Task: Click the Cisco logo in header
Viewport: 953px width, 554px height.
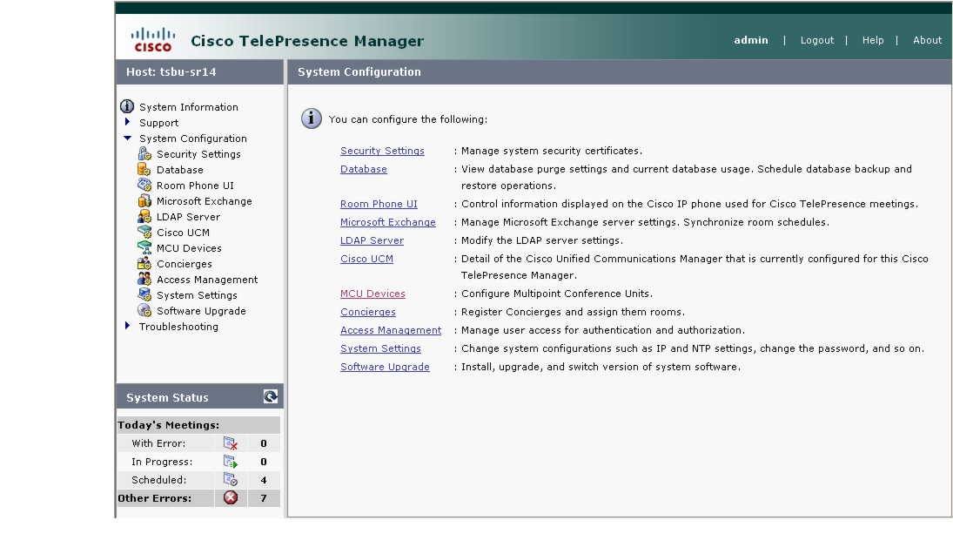Action: coord(153,39)
